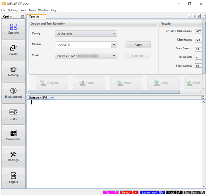Click the black Pack: NA status indicator
This screenshot has width=207, height=196.
pos(174,192)
